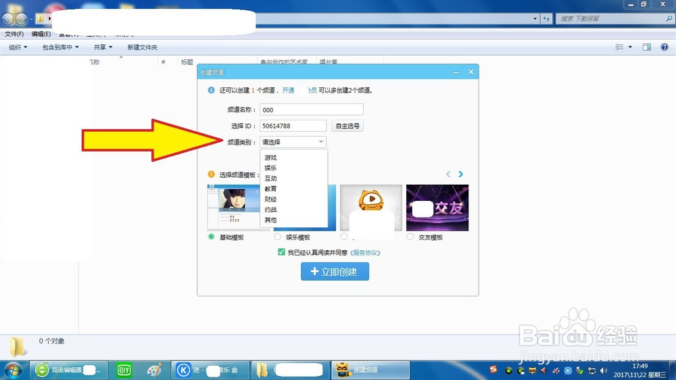
Task: Toggle the preview pane icon in Explorer
Action: point(647,47)
